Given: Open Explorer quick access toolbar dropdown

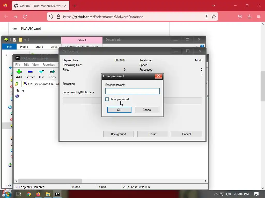Looking at the screenshot, I should click(x=25, y=40).
